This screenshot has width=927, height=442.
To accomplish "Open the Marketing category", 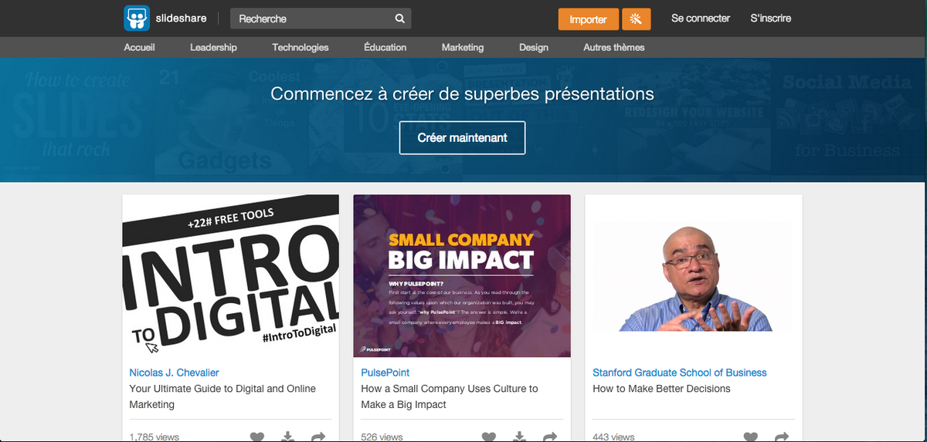I will click(463, 47).
